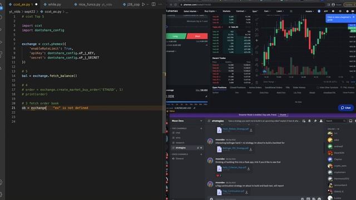Click the Long button in Phemex

pyautogui.click(x=176, y=36)
